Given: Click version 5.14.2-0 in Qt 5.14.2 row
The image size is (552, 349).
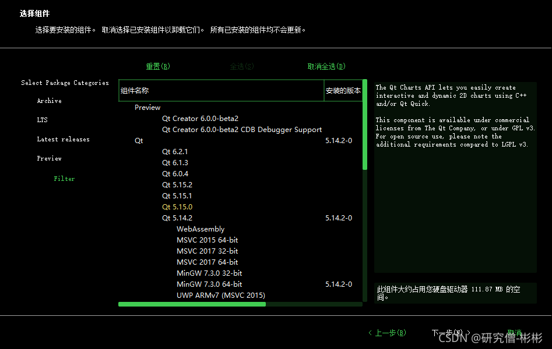Looking at the screenshot, I should click(x=339, y=218).
